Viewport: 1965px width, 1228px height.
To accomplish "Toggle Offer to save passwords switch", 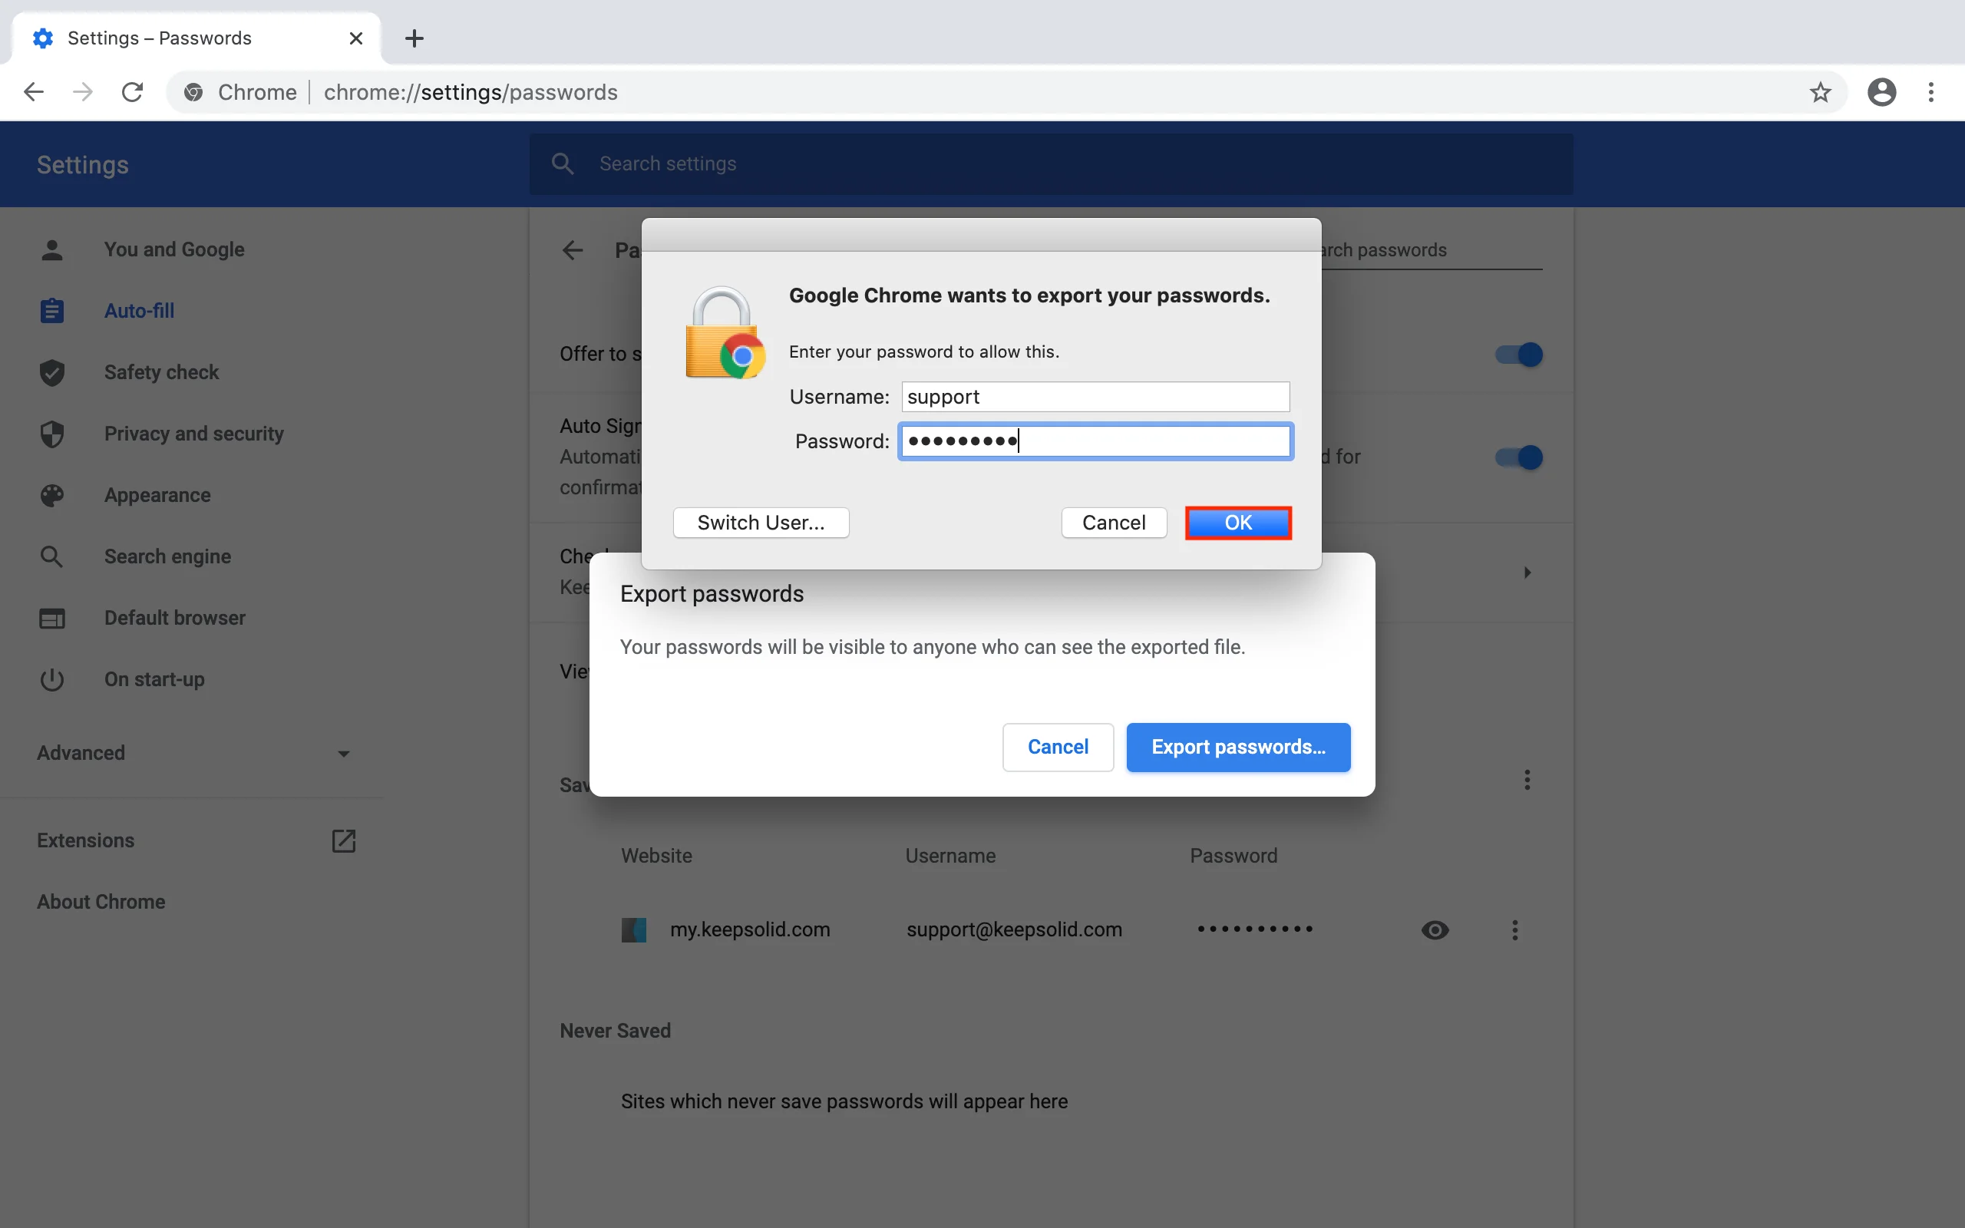I will (1519, 355).
